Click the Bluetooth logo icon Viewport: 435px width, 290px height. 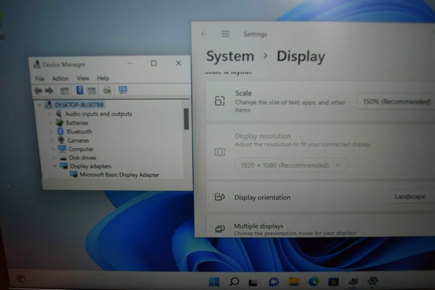point(60,131)
